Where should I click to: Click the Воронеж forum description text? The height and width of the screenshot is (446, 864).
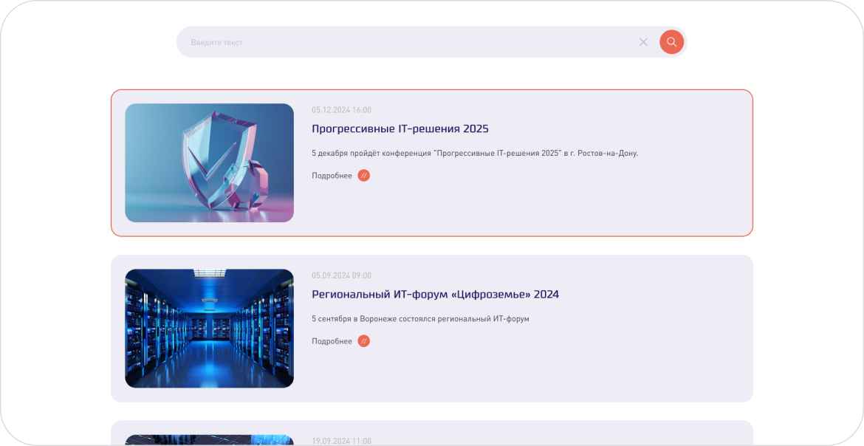click(x=420, y=319)
